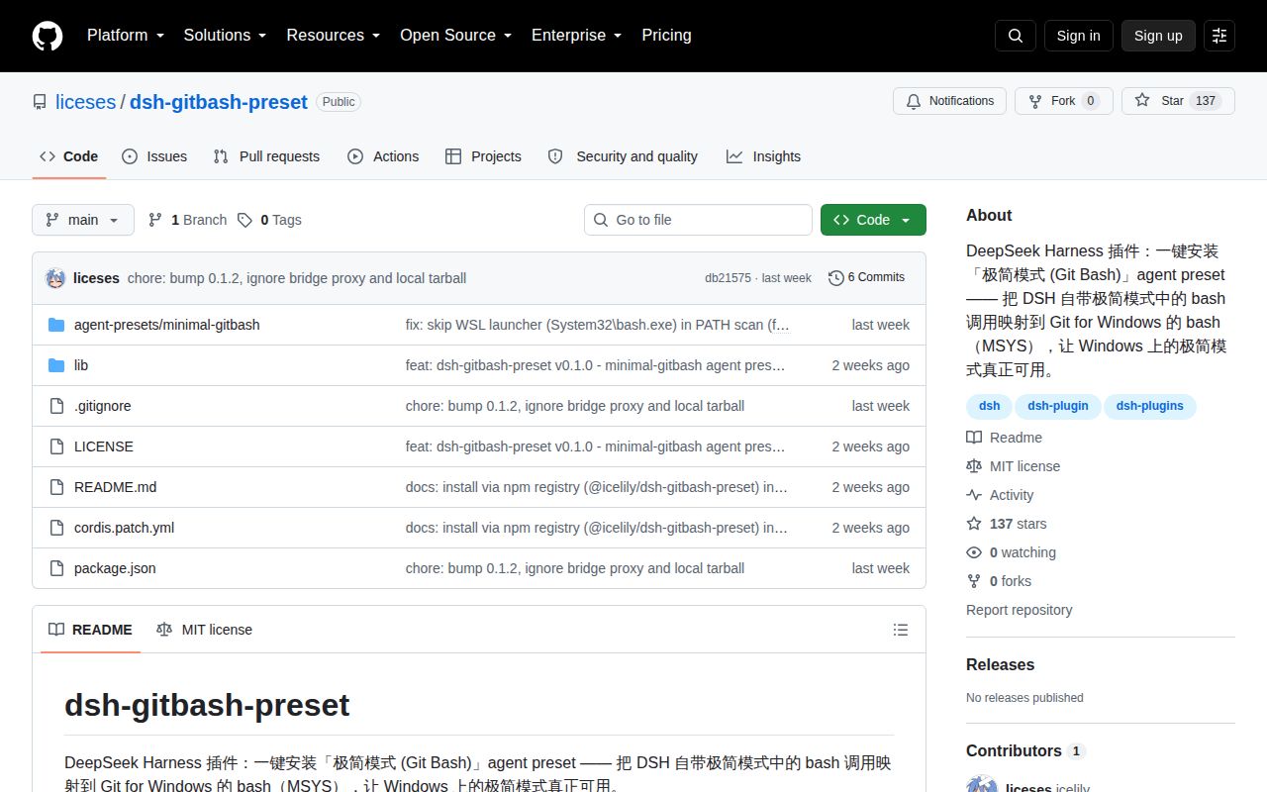Click the dsh-plugin topic tag
The height and width of the screenshot is (792, 1267).
click(1058, 406)
